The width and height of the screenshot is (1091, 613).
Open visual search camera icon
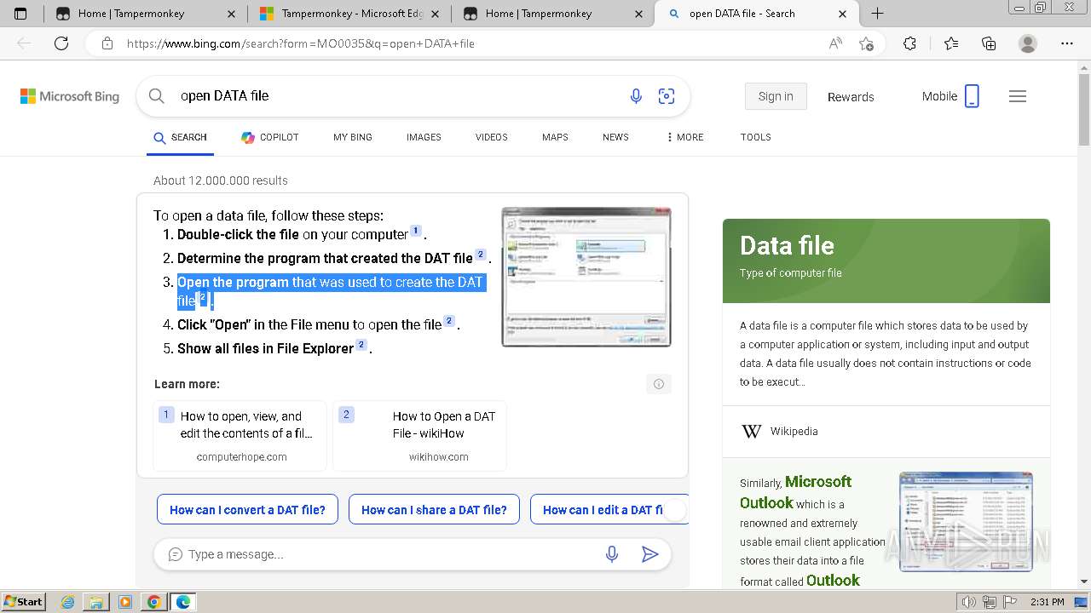(667, 96)
